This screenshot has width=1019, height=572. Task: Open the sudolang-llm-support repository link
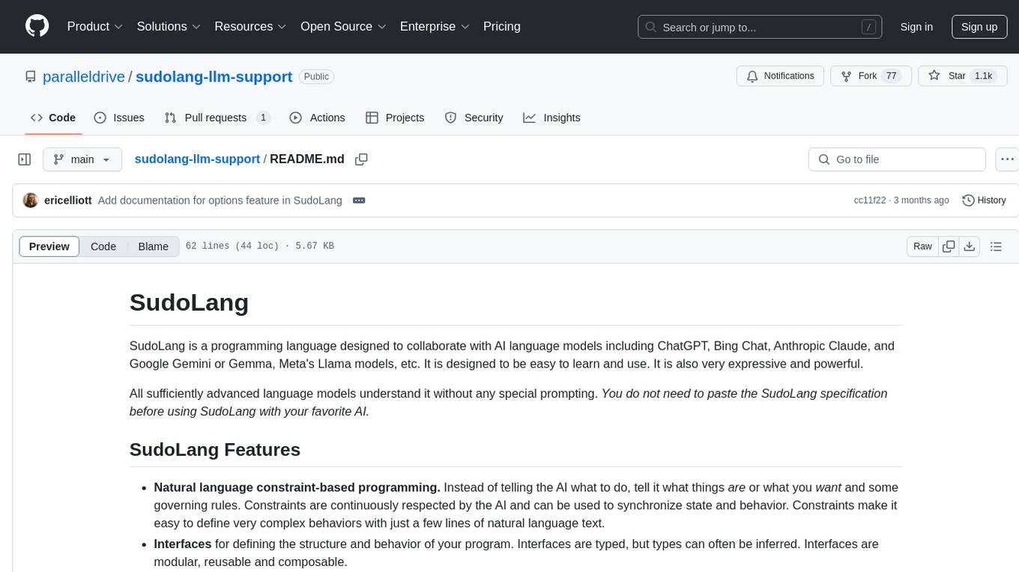[214, 76]
